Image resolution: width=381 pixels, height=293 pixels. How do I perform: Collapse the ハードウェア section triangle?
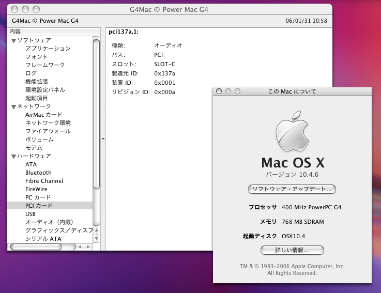14,156
